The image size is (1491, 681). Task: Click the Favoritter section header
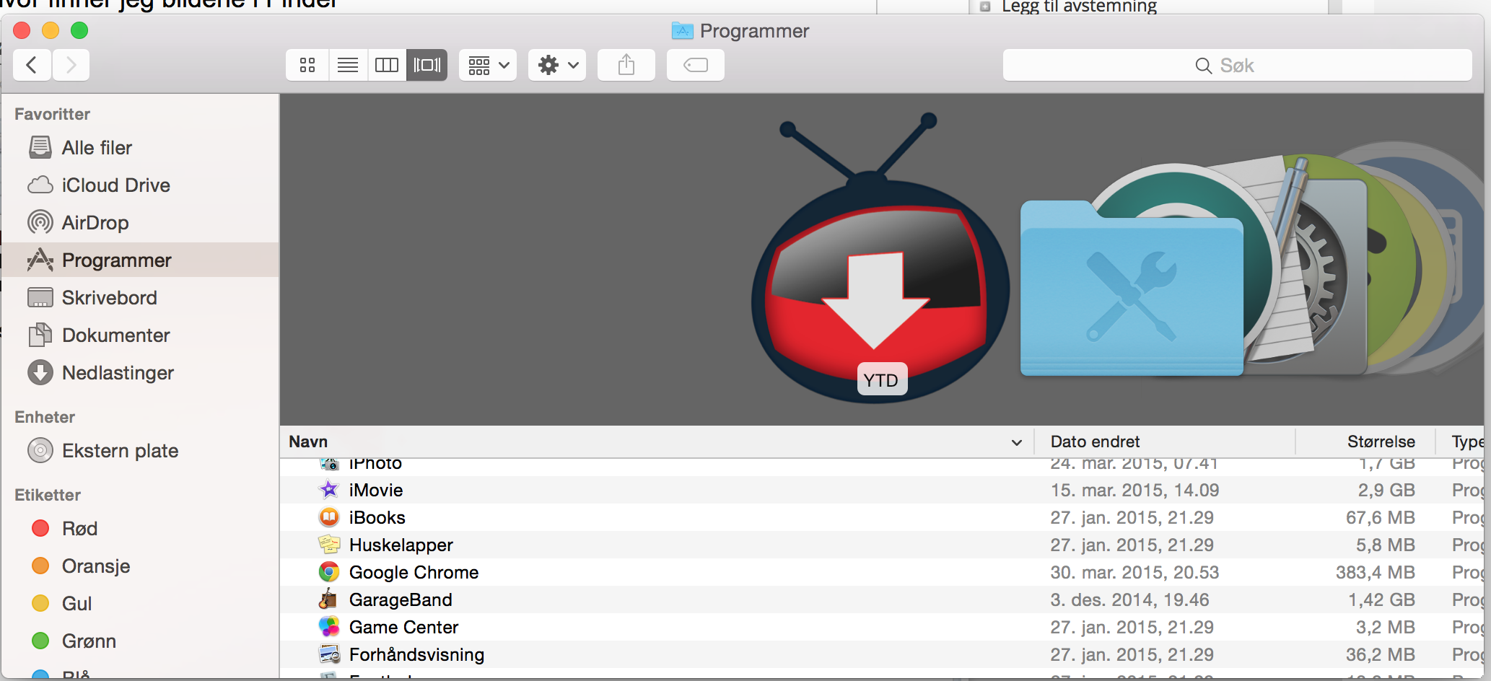(52, 114)
